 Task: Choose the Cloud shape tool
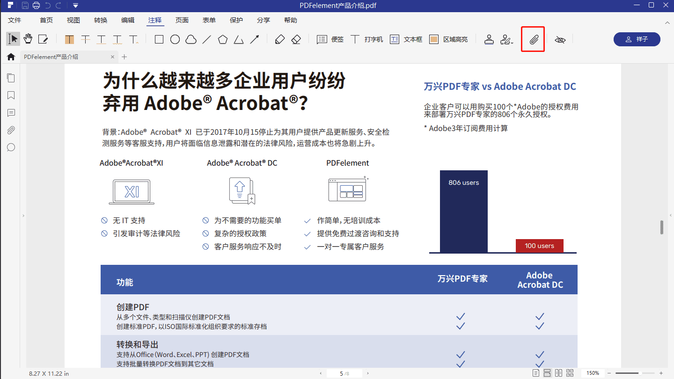[x=191, y=39]
